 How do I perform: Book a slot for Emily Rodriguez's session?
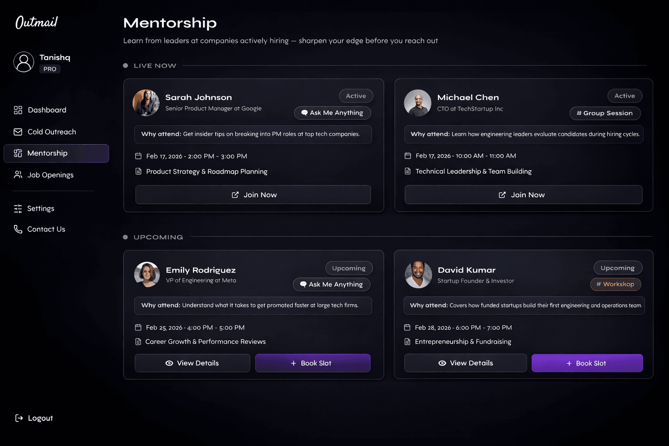[313, 363]
